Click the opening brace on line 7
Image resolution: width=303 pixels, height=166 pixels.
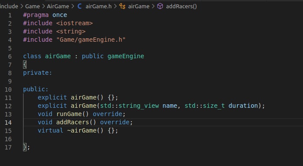tap(25, 64)
